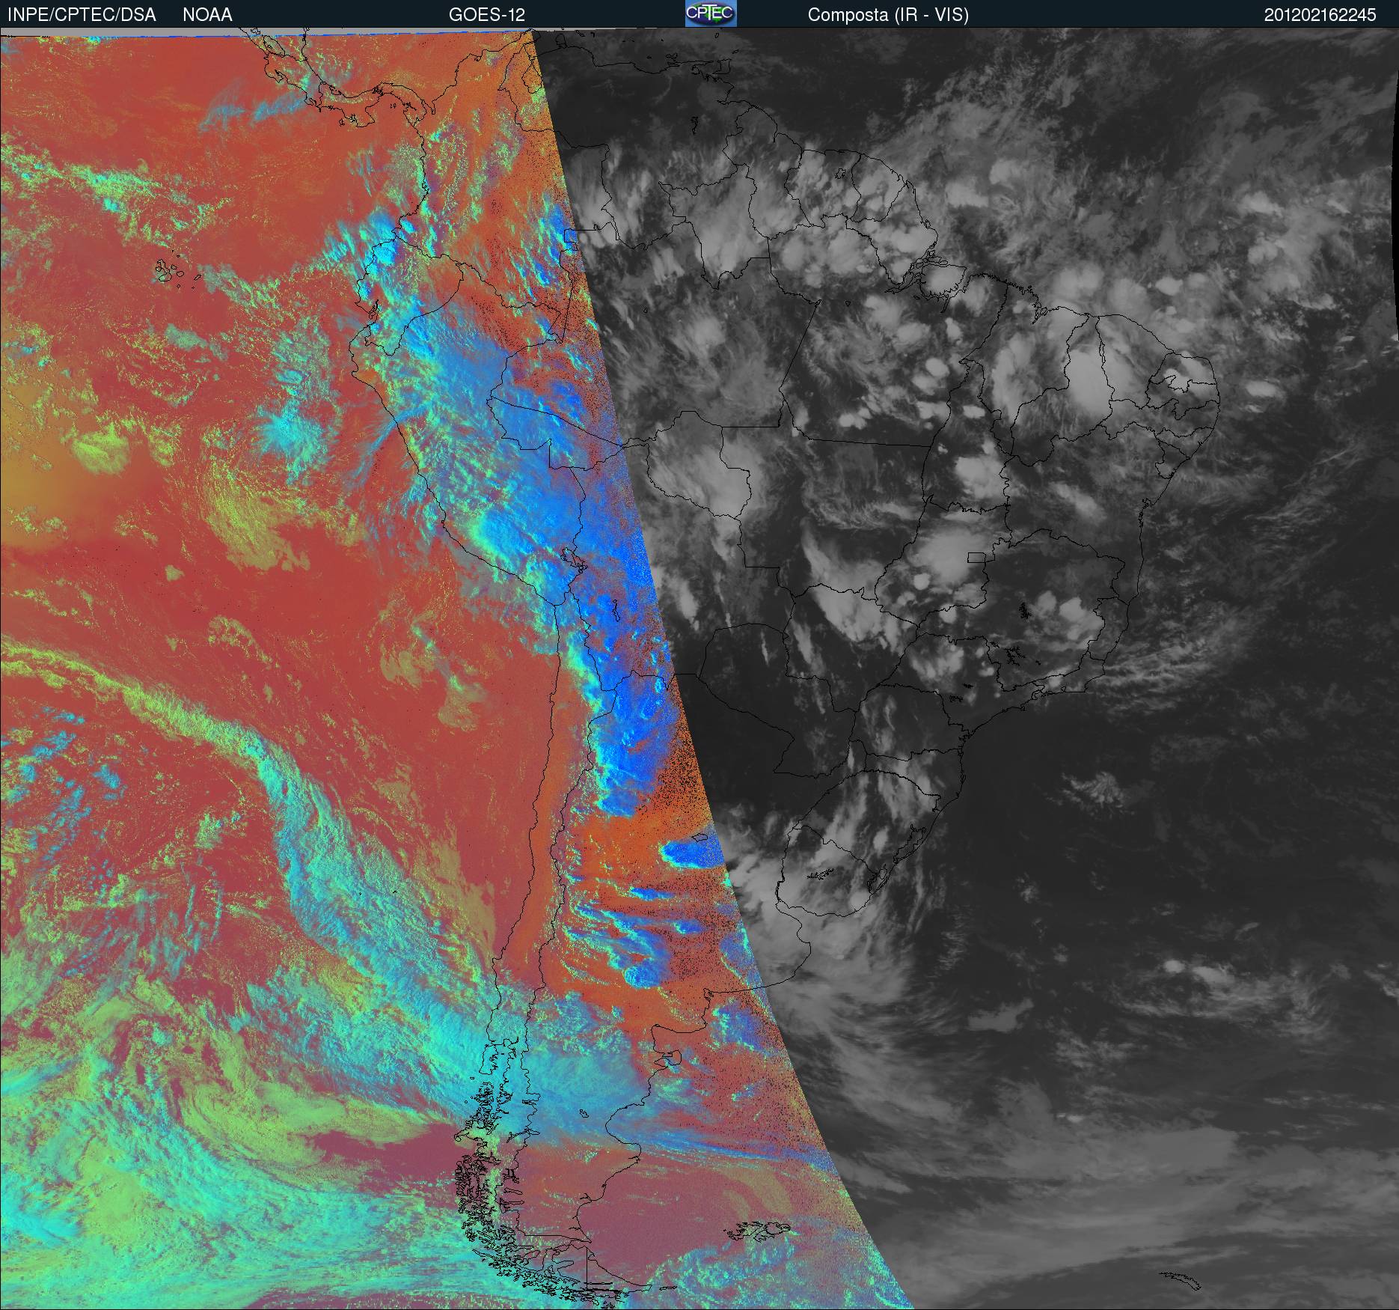Select the 'INPE/CPTEC/DSA' header text
Image resolution: width=1399 pixels, height=1310 pixels.
click(x=82, y=15)
